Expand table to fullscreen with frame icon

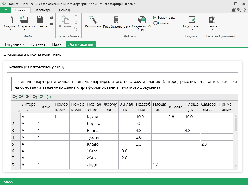[49, 97]
